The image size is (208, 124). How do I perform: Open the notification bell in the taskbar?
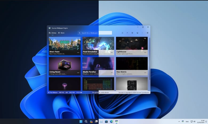[206, 122]
